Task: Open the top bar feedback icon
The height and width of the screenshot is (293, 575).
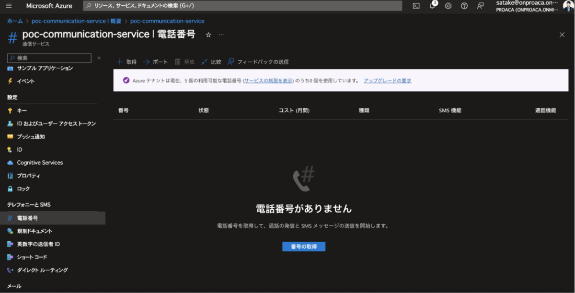Action: 480,6
